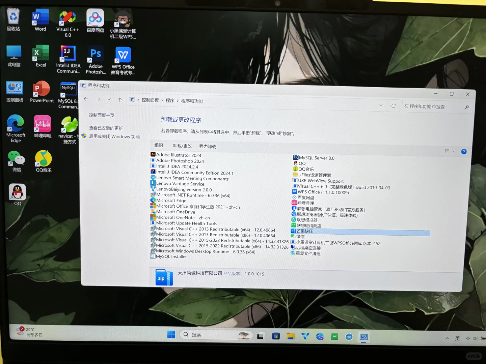Launch Excel from the desktop shortcut
Viewport: 486px width, 364px height.
tap(41, 56)
